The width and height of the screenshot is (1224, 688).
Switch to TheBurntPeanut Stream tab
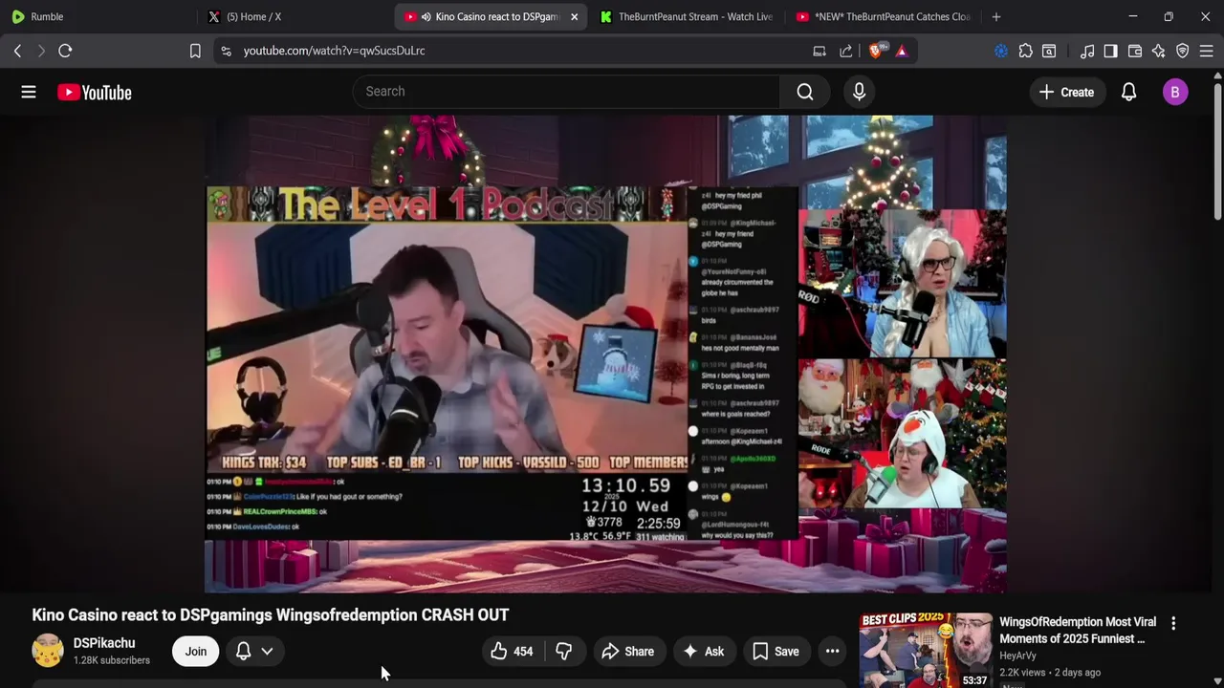(687, 16)
